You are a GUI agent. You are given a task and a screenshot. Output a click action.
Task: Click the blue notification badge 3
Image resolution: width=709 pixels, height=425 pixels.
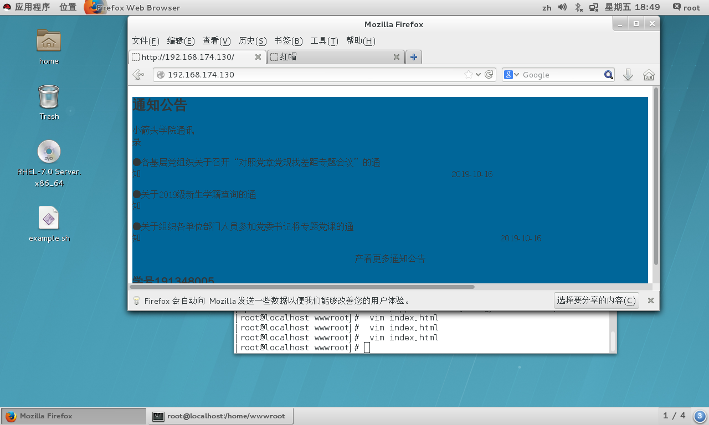click(x=699, y=416)
